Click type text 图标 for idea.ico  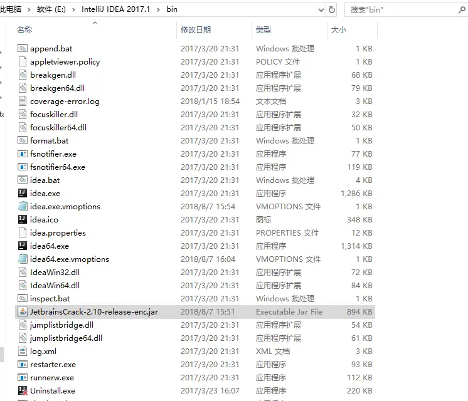[x=263, y=219]
